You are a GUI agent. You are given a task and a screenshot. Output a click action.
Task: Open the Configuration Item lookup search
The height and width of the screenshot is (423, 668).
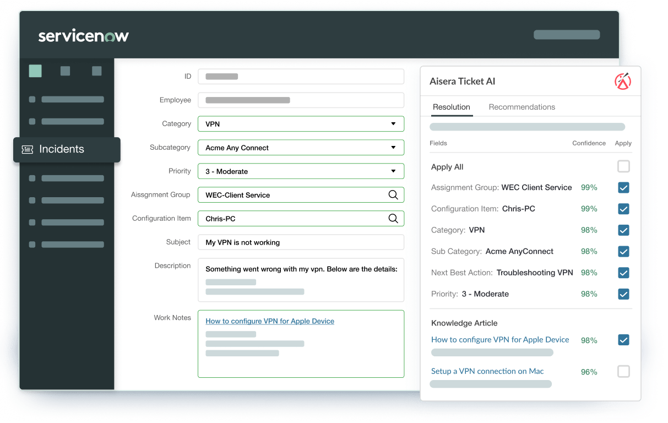click(x=393, y=218)
